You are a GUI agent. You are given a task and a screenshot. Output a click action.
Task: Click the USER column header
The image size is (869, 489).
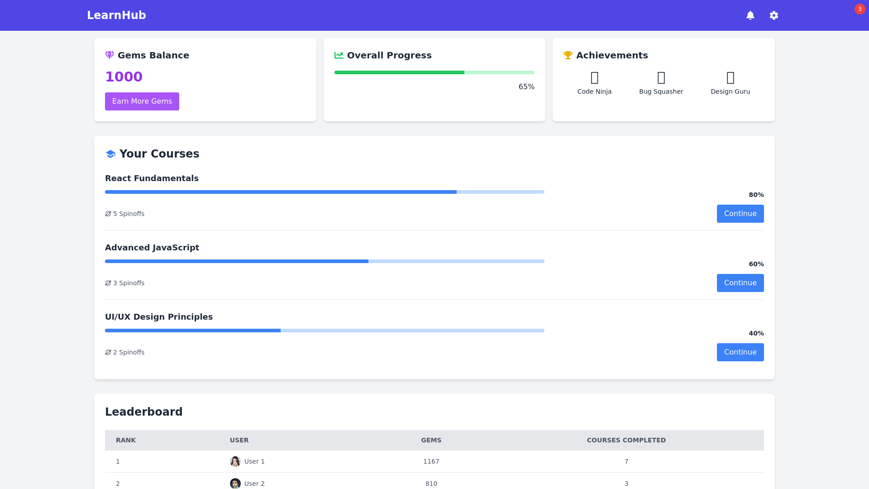(x=239, y=440)
